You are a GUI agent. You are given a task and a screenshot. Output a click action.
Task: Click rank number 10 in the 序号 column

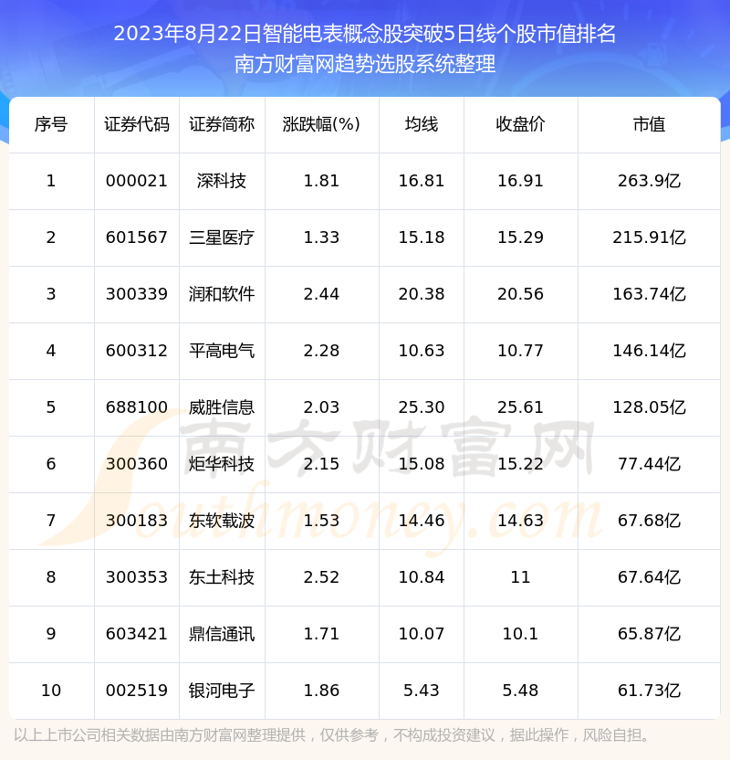(x=51, y=691)
